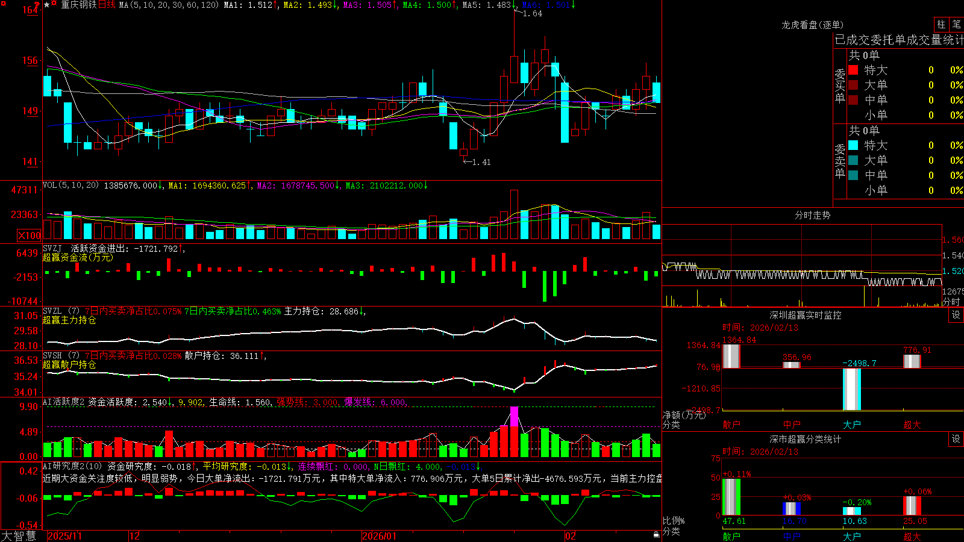Image resolution: width=964 pixels, height=542 pixels.
Task: Click the teal 中单 sell-order swatch
Action: coord(853,175)
